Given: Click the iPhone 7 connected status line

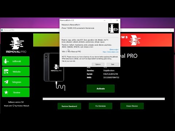Looking at the screenshot, I should pos(78,28).
